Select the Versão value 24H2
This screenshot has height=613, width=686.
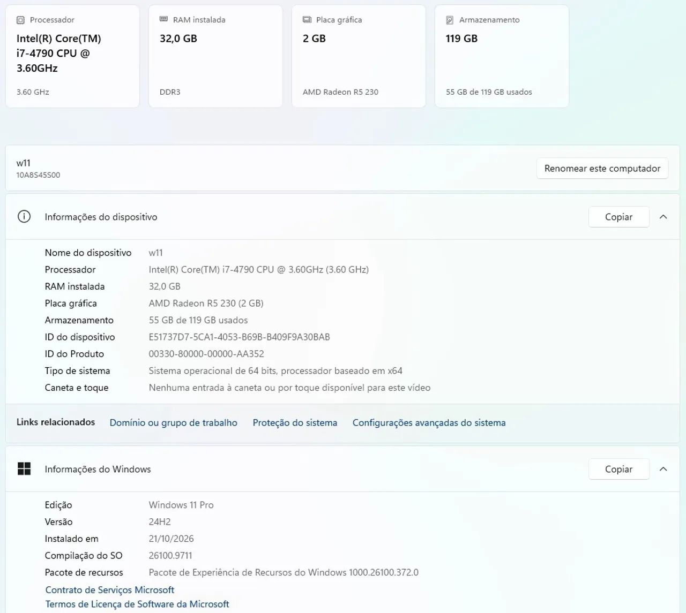160,522
